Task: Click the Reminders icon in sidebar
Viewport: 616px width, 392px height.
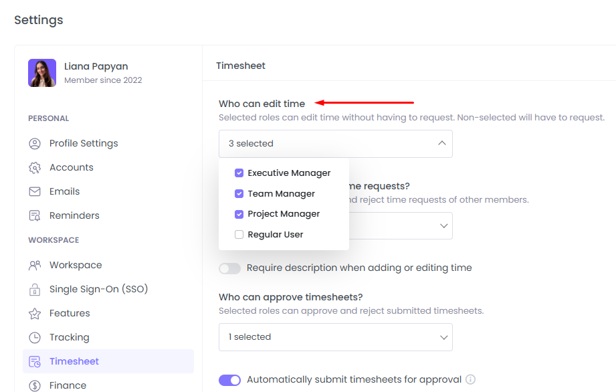Action: pos(35,216)
